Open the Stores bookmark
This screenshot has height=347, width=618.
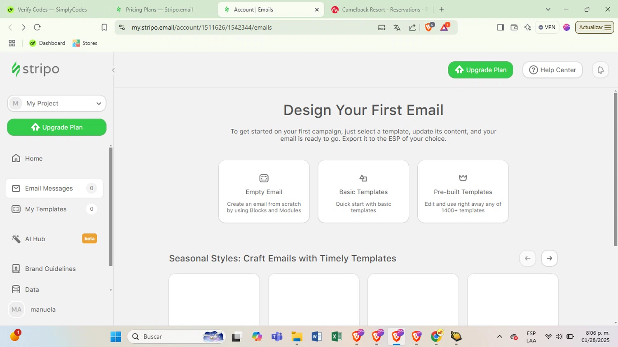point(85,43)
